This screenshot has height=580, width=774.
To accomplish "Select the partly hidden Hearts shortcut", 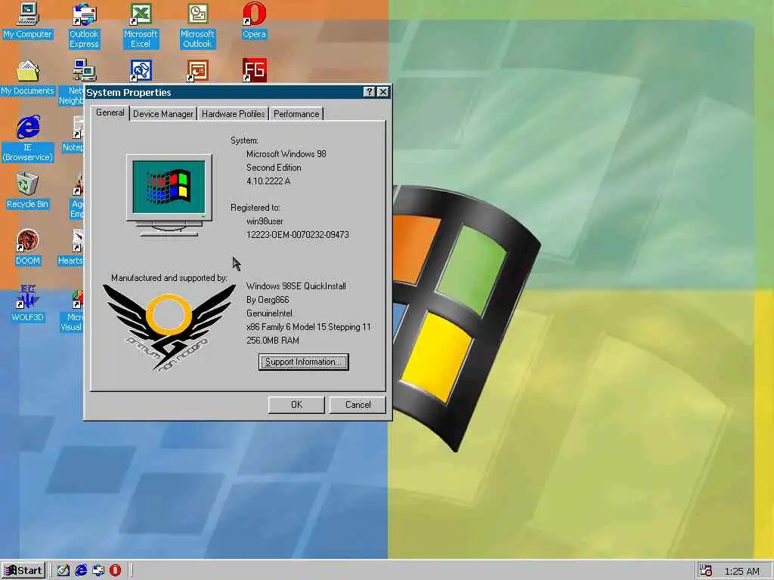I will 70,247.
